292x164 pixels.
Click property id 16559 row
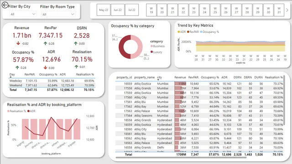[199, 84]
